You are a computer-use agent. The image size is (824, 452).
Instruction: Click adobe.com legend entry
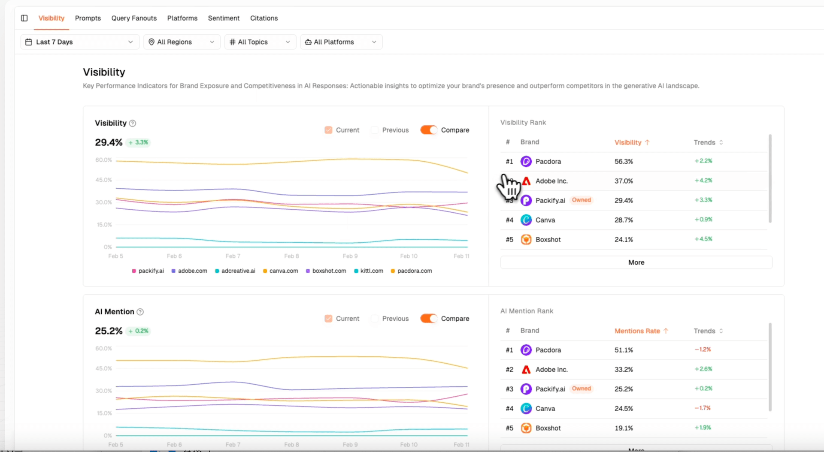click(189, 271)
